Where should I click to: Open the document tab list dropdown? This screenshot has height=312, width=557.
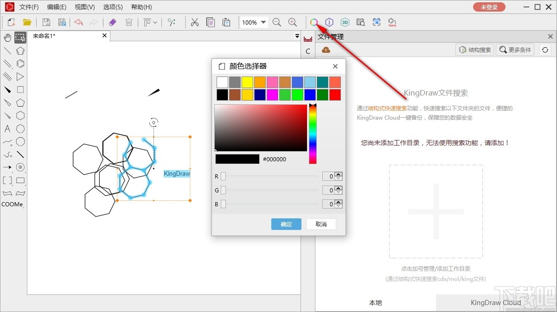[x=296, y=36]
